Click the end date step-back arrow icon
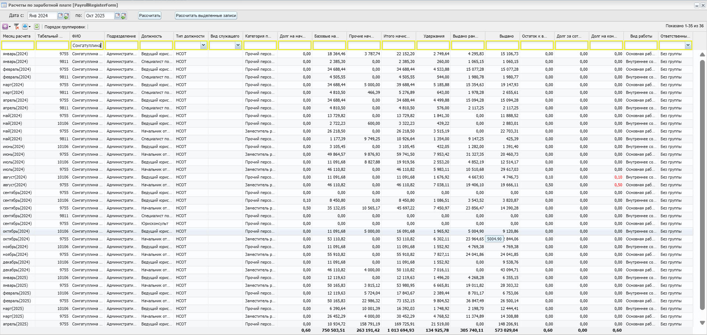The image size is (707, 335). (124, 16)
